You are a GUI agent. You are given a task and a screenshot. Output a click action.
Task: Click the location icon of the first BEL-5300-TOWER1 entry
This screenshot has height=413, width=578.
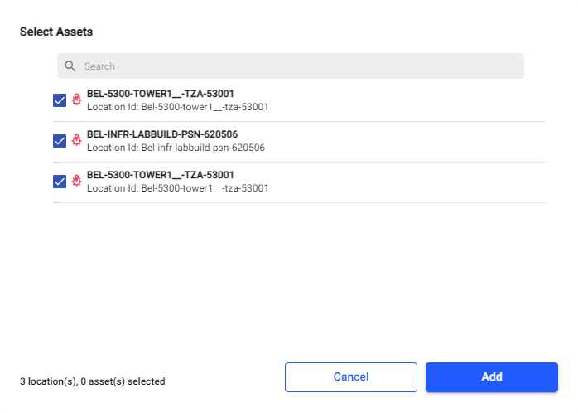pyautogui.click(x=76, y=100)
